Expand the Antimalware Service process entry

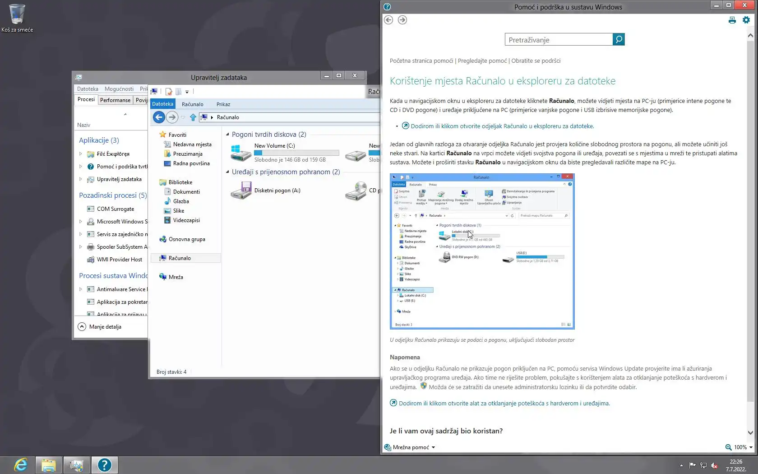tap(81, 289)
